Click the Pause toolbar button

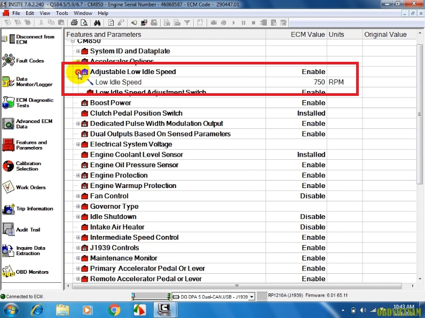point(243,23)
